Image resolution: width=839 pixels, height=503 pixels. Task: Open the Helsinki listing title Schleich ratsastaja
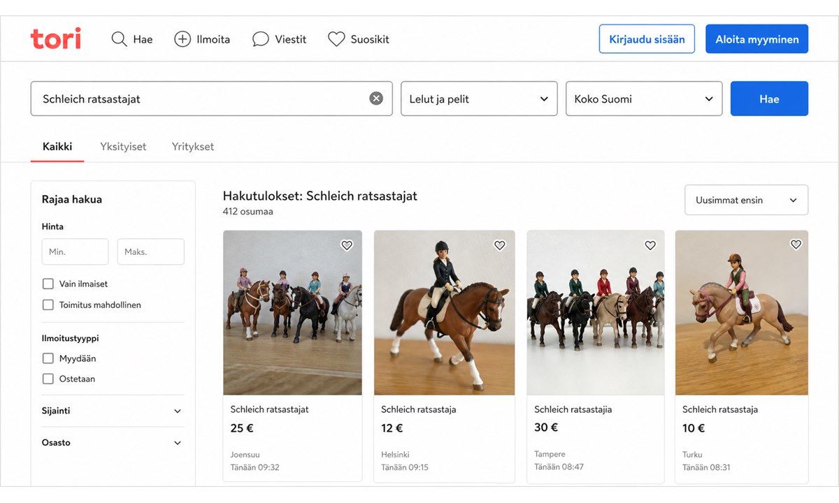click(x=419, y=409)
